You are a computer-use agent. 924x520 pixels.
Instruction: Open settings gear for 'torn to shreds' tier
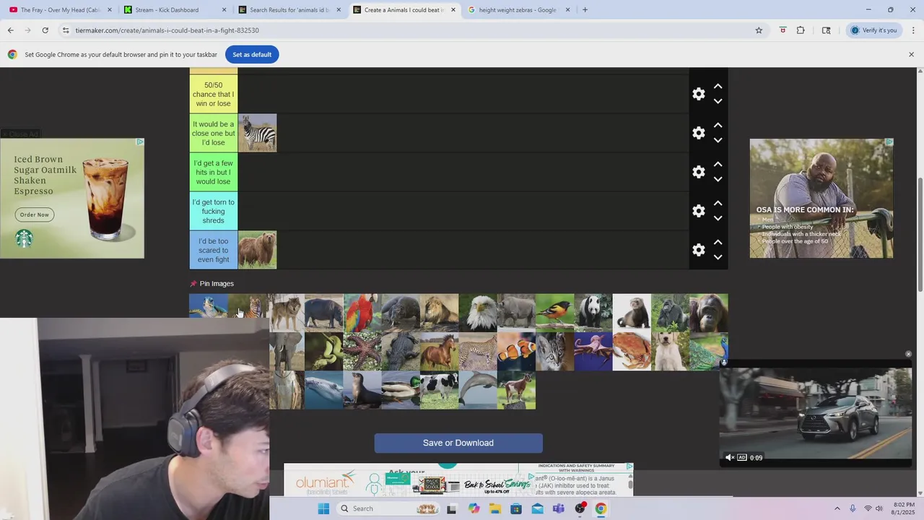click(699, 211)
